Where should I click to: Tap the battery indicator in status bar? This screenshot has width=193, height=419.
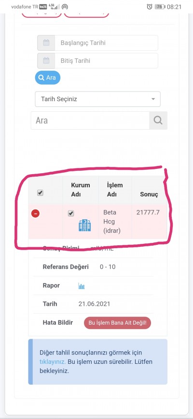[160, 7]
